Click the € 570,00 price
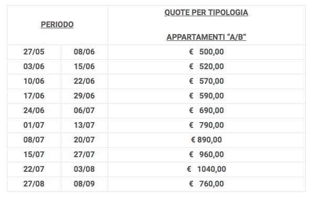Screen dimensions: 311x197 point(207,81)
